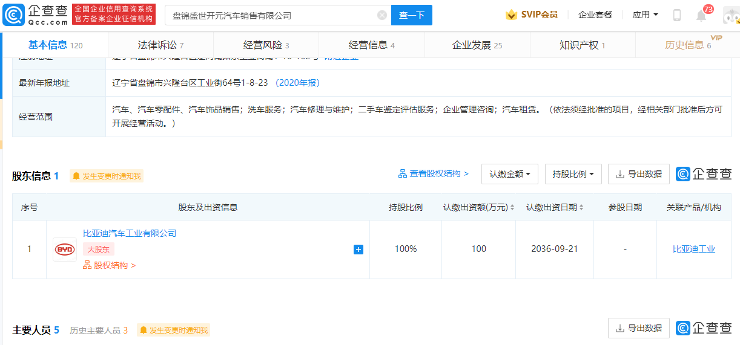This screenshot has width=740, height=345.
Task: Enable 发生变更时通知我 for 主要人员
Action: click(173, 330)
